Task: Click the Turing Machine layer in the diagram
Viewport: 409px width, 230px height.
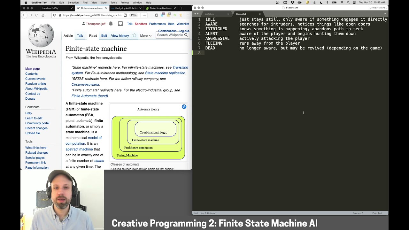Action: (x=127, y=156)
